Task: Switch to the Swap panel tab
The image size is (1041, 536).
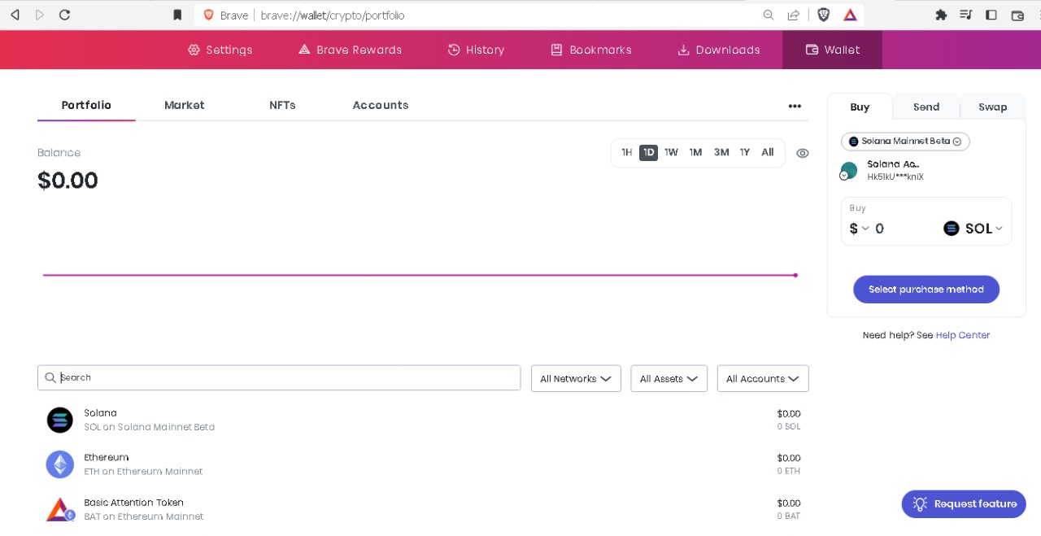Action: 992,107
